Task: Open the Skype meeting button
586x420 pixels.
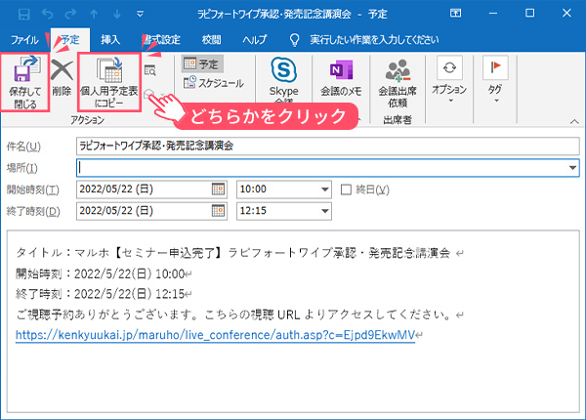Action: click(x=283, y=79)
